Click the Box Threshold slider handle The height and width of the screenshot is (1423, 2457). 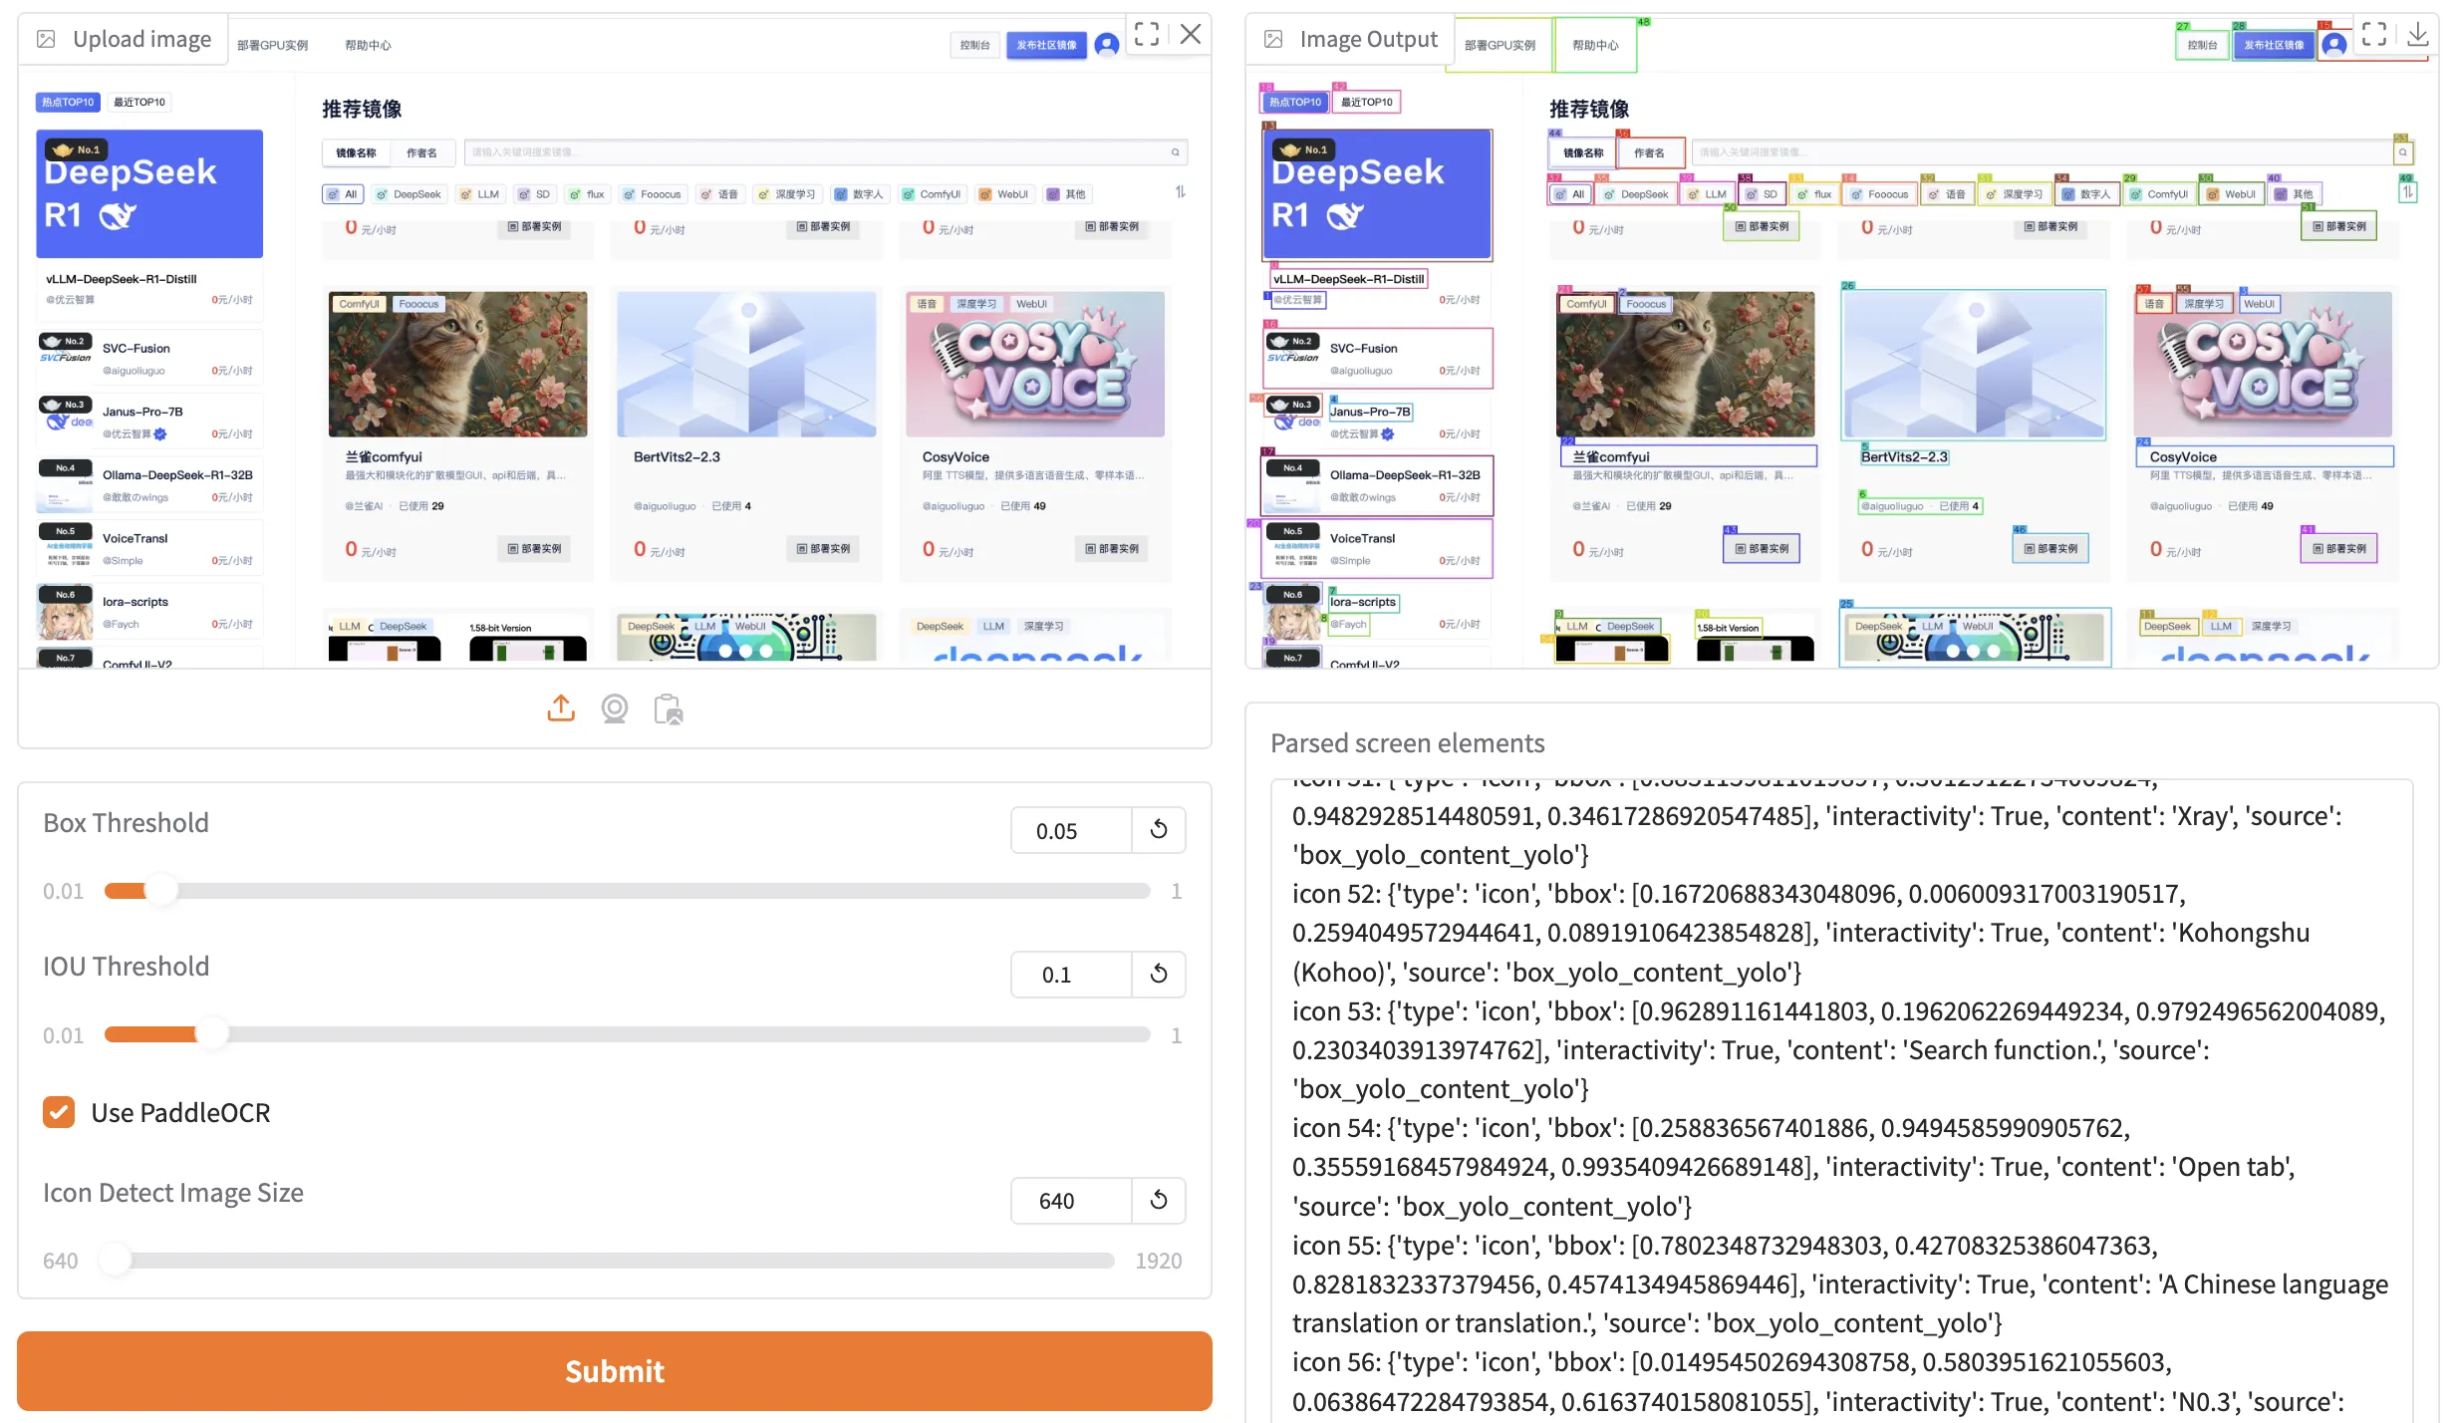coord(161,891)
